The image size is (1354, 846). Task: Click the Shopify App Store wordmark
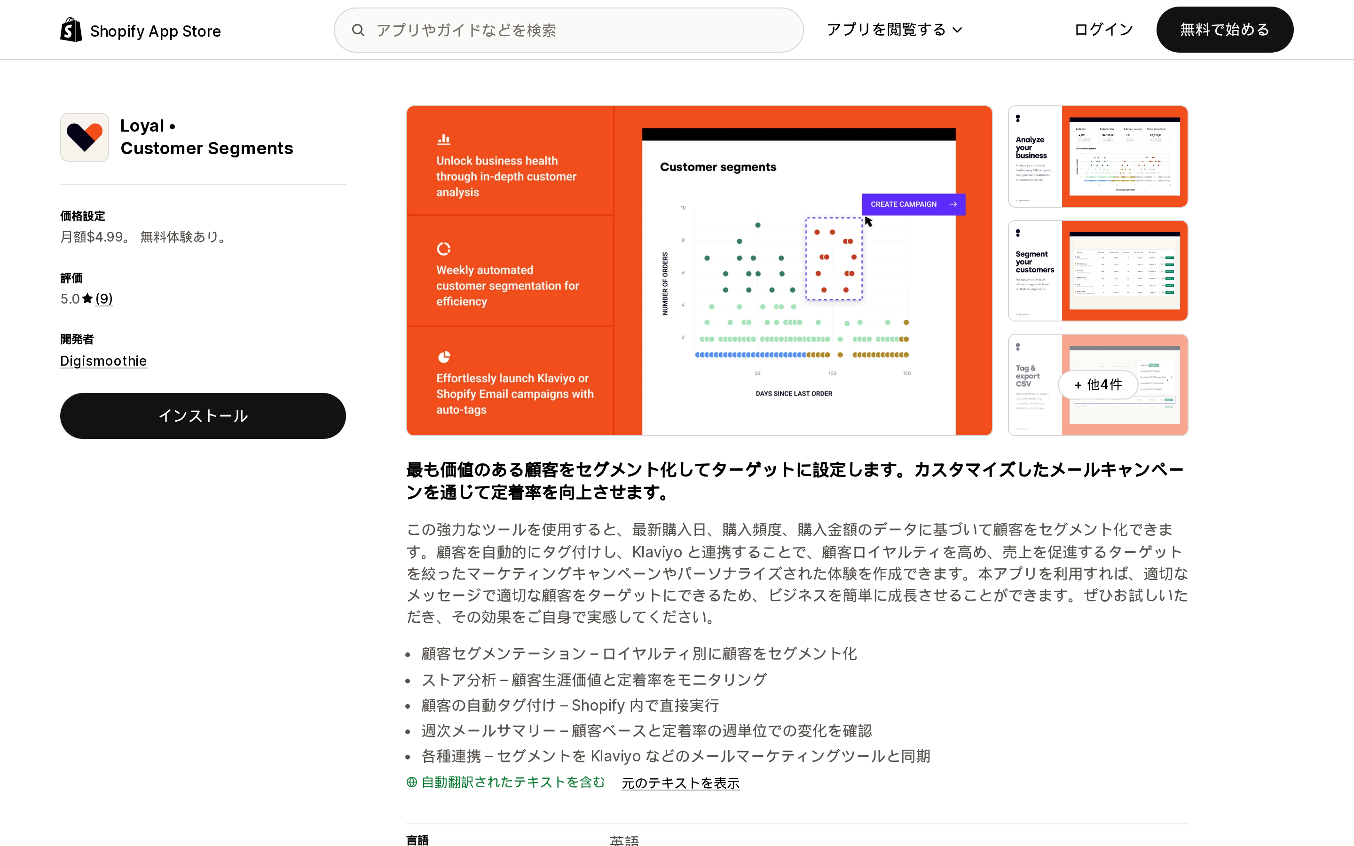156,31
